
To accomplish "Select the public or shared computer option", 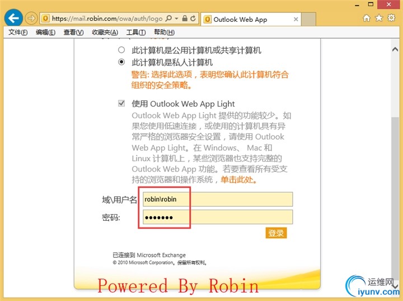I will (x=121, y=50).
